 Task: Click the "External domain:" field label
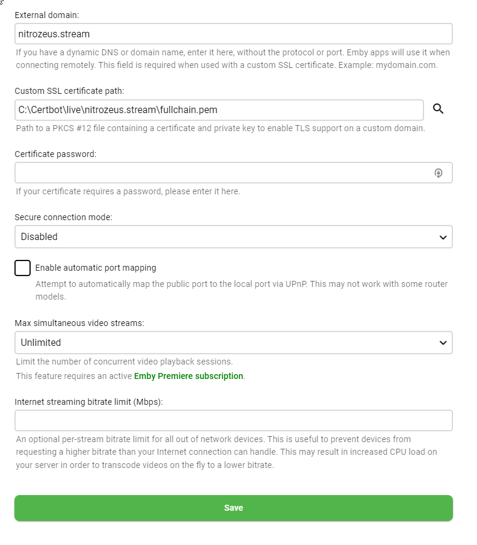coord(46,14)
